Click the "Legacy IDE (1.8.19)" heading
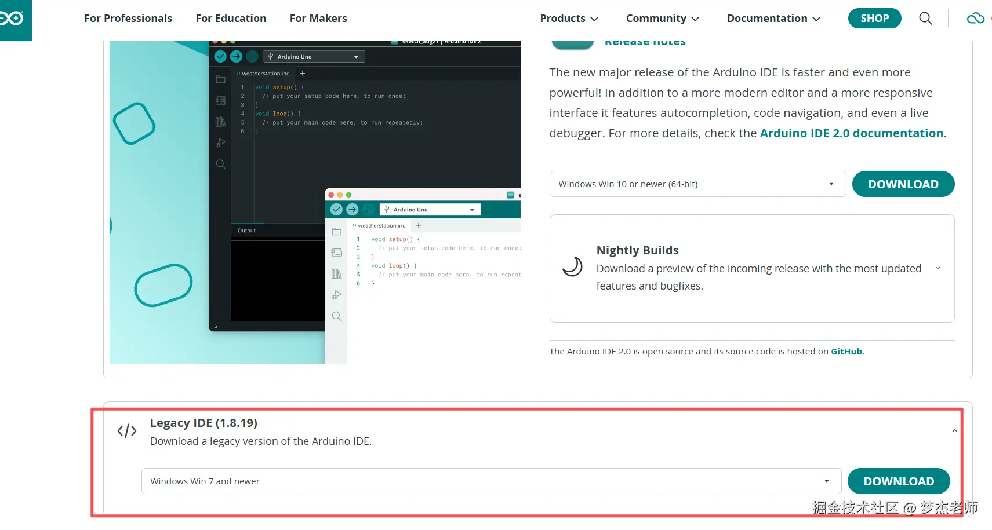 pyautogui.click(x=204, y=423)
